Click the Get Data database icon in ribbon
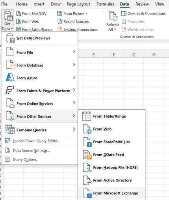169x200 pixels. pos(8,16)
